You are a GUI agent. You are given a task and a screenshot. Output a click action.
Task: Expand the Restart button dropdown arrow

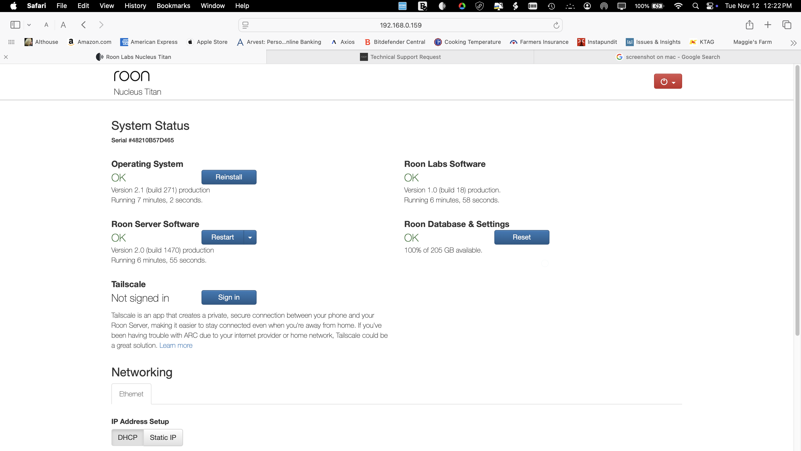[x=250, y=237]
